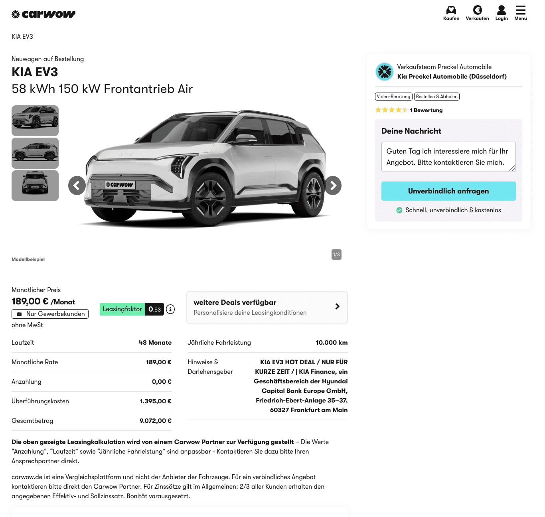Show next car image with right arrow

tap(333, 185)
